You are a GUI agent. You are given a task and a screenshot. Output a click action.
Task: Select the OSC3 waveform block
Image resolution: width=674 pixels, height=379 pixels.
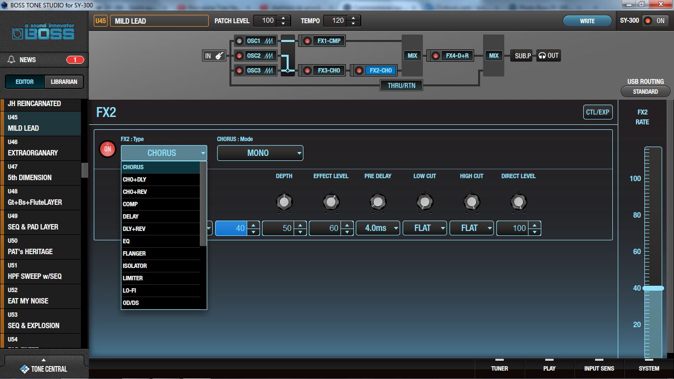click(x=260, y=71)
